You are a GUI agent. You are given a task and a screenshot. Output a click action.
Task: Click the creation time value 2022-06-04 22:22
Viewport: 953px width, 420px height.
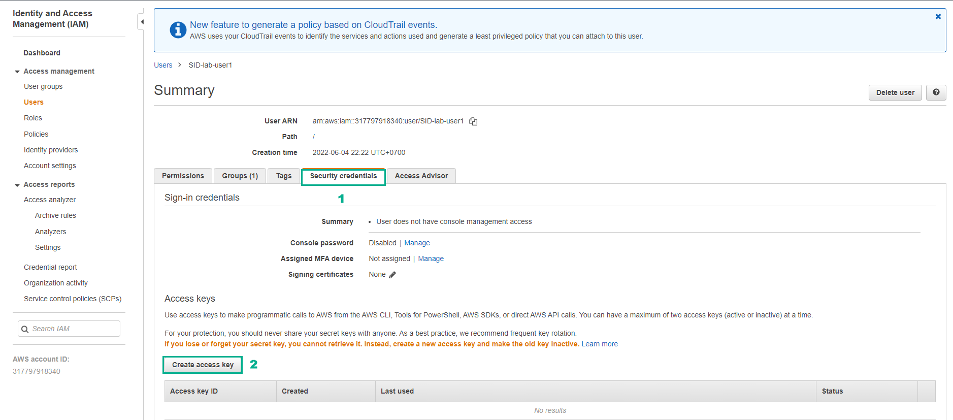coord(359,152)
